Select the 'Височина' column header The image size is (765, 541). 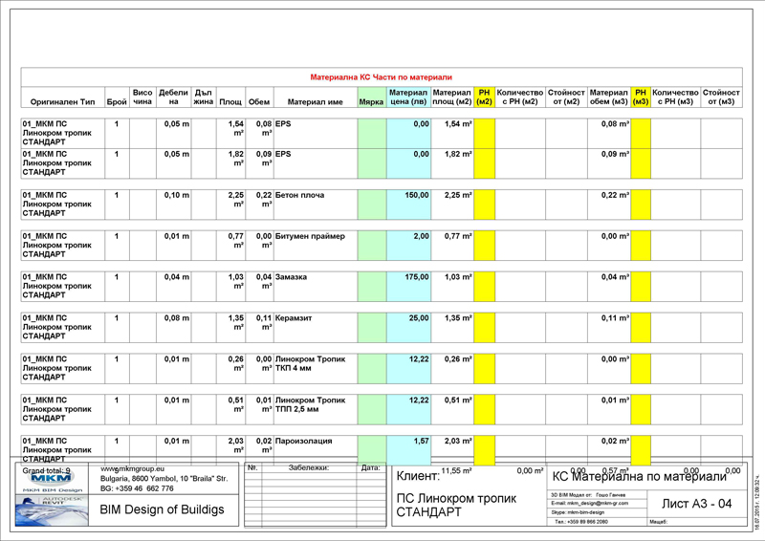(x=142, y=97)
